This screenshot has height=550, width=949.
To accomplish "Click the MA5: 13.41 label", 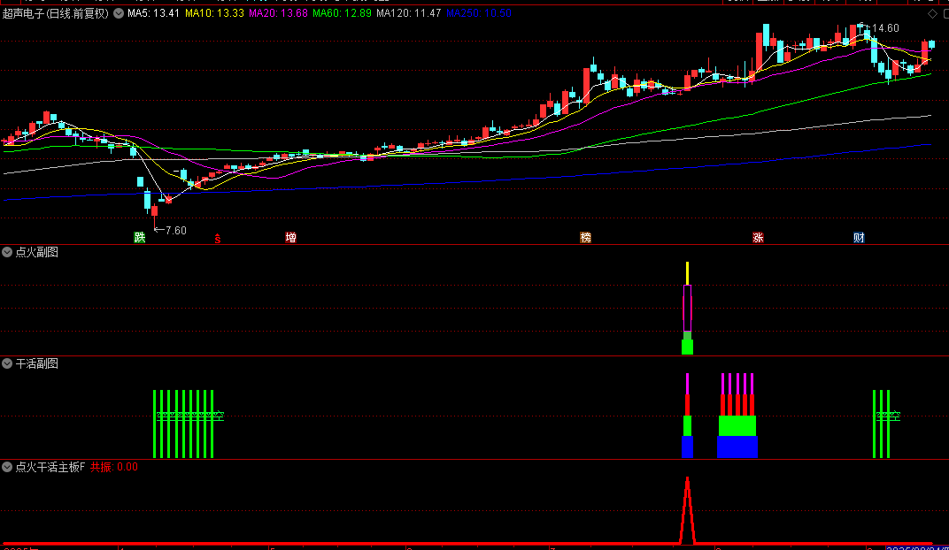I will coord(154,13).
